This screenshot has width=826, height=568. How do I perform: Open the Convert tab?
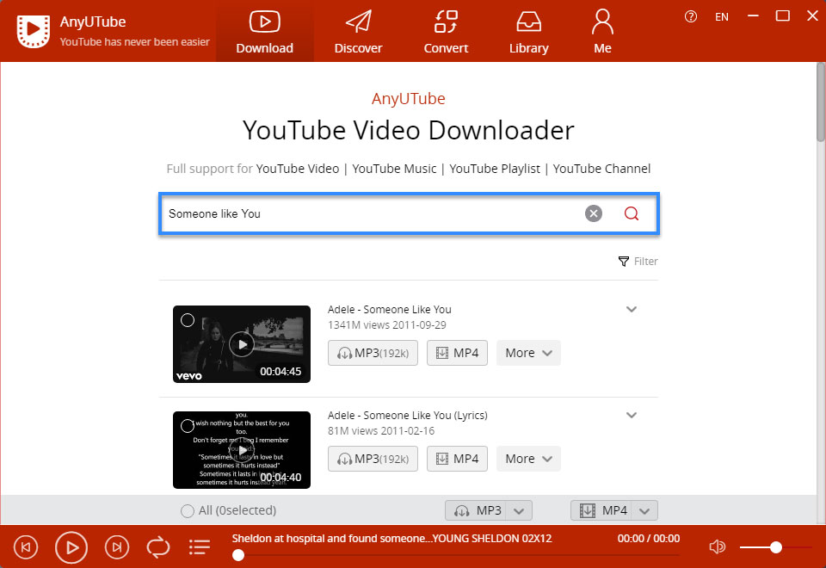click(x=446, y=32)
